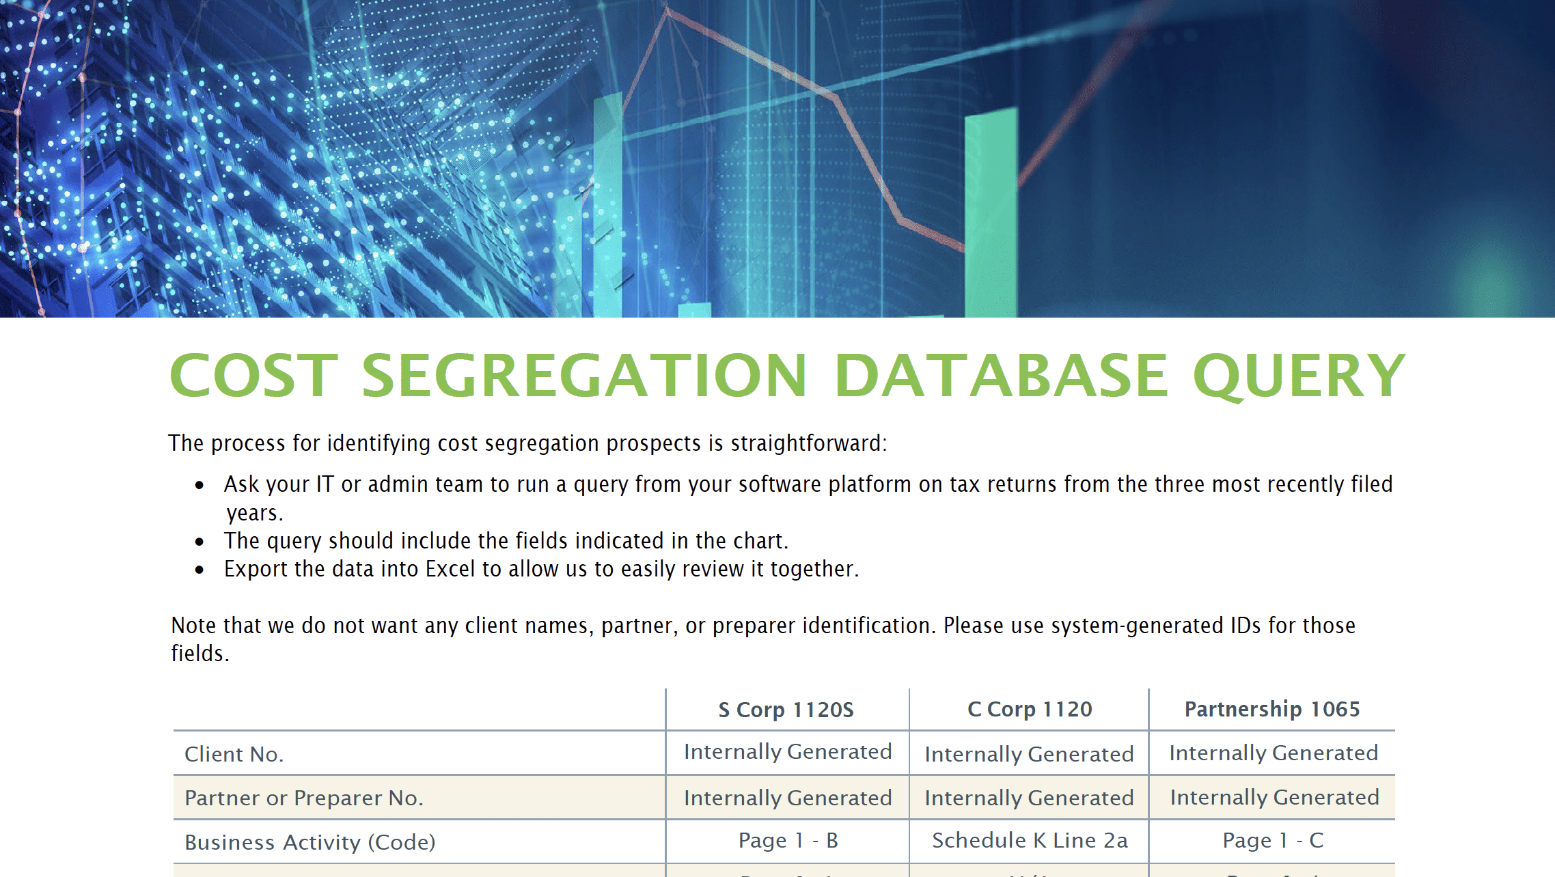Click the Page 1 - B table cell
This screenshot has width=1555, height=877.
[x=786, y=841]
